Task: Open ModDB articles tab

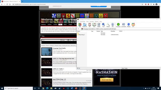Action: (50, 24)
